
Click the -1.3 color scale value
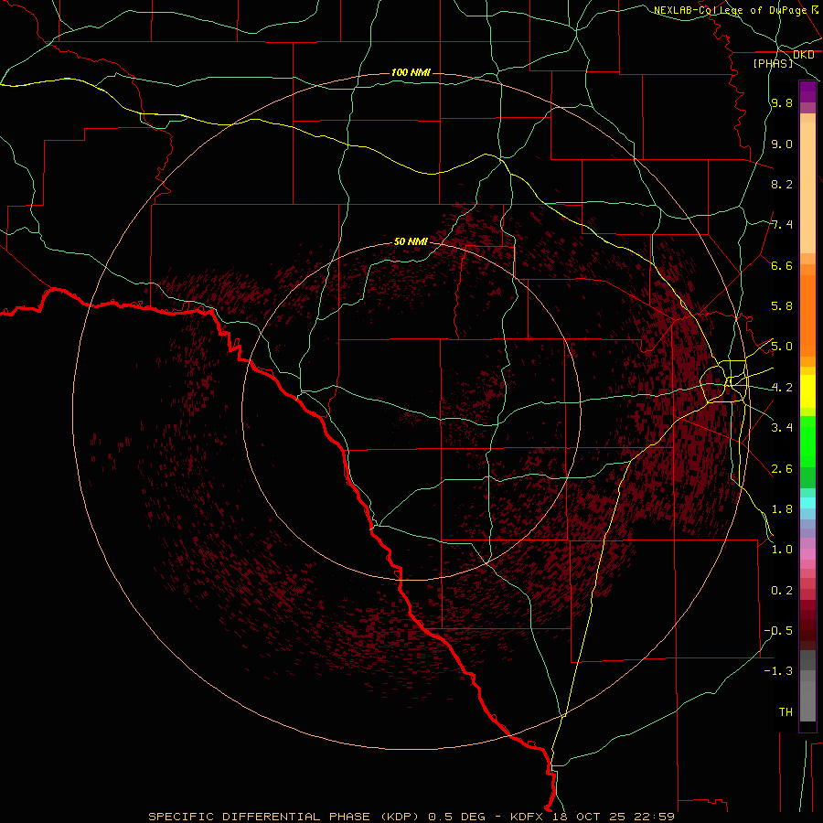(x=778, y=671)
